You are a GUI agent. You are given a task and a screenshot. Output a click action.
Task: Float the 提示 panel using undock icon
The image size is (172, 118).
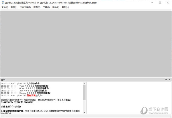click(166, 80)
